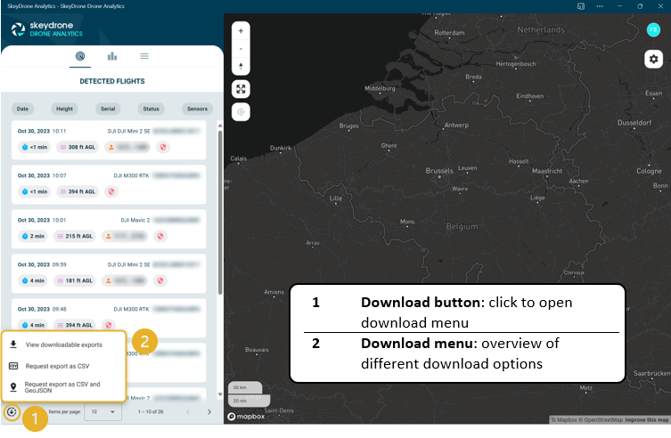Center map on my location
This screenshot has width=671, height=438.
point(241,112)
